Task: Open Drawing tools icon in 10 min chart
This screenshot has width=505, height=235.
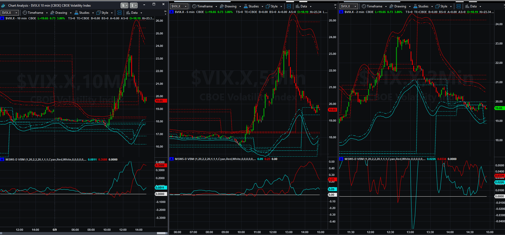Action: click(x=52, y=13)
